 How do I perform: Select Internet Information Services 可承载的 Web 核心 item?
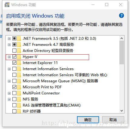click(65, 75)
